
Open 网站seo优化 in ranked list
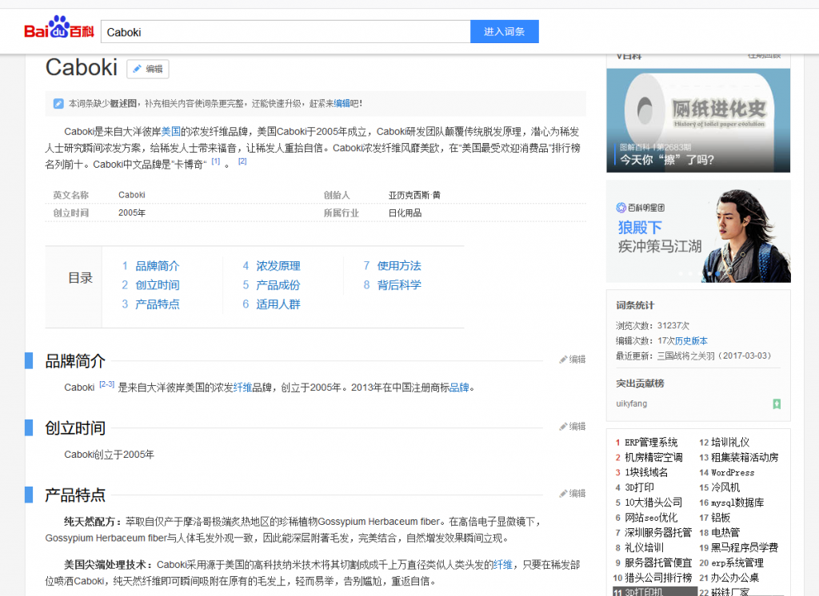(x=651, y=518)
